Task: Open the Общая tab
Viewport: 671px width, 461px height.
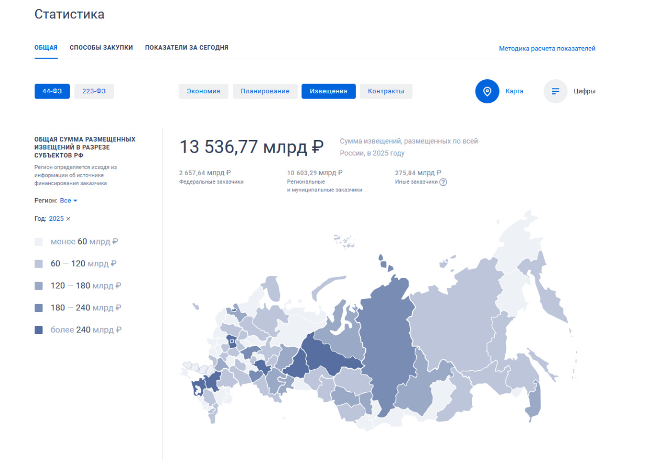Action: click(46, 48)
